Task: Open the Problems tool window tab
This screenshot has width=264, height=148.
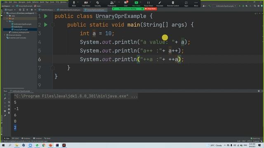Action: 26,139
